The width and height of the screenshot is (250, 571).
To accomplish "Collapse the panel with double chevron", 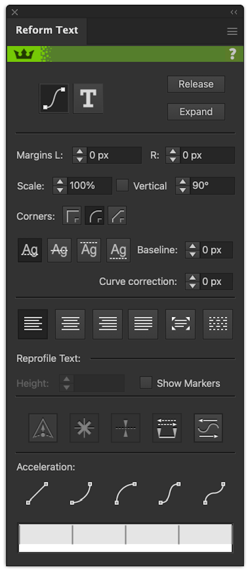I will (234, 12).
